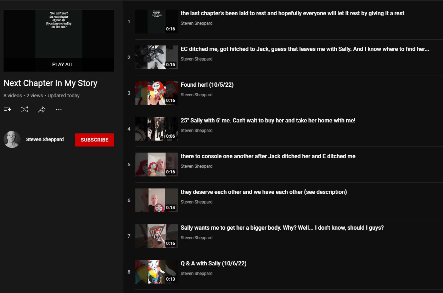Viewport: 443px width, 293px height.
Task: Save playlist with the add-to-library icon
Action: point(8,110)
